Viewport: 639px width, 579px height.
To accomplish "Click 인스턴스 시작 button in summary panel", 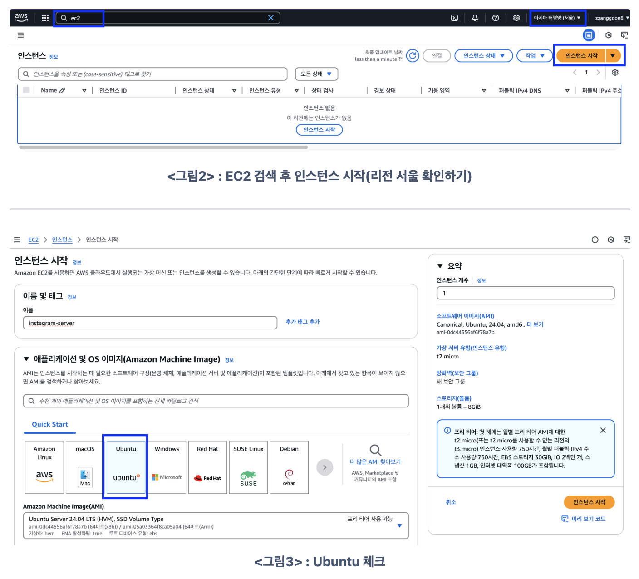I will click(589, 502).
